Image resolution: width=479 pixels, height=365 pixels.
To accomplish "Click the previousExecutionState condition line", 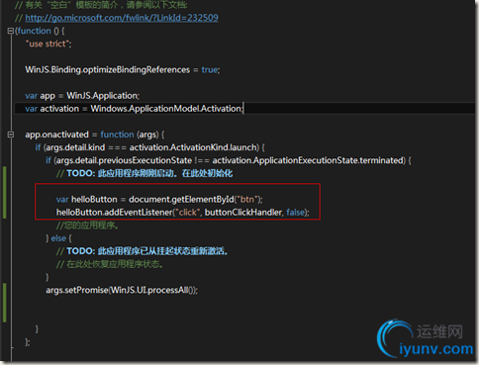I will click(229, 160).
